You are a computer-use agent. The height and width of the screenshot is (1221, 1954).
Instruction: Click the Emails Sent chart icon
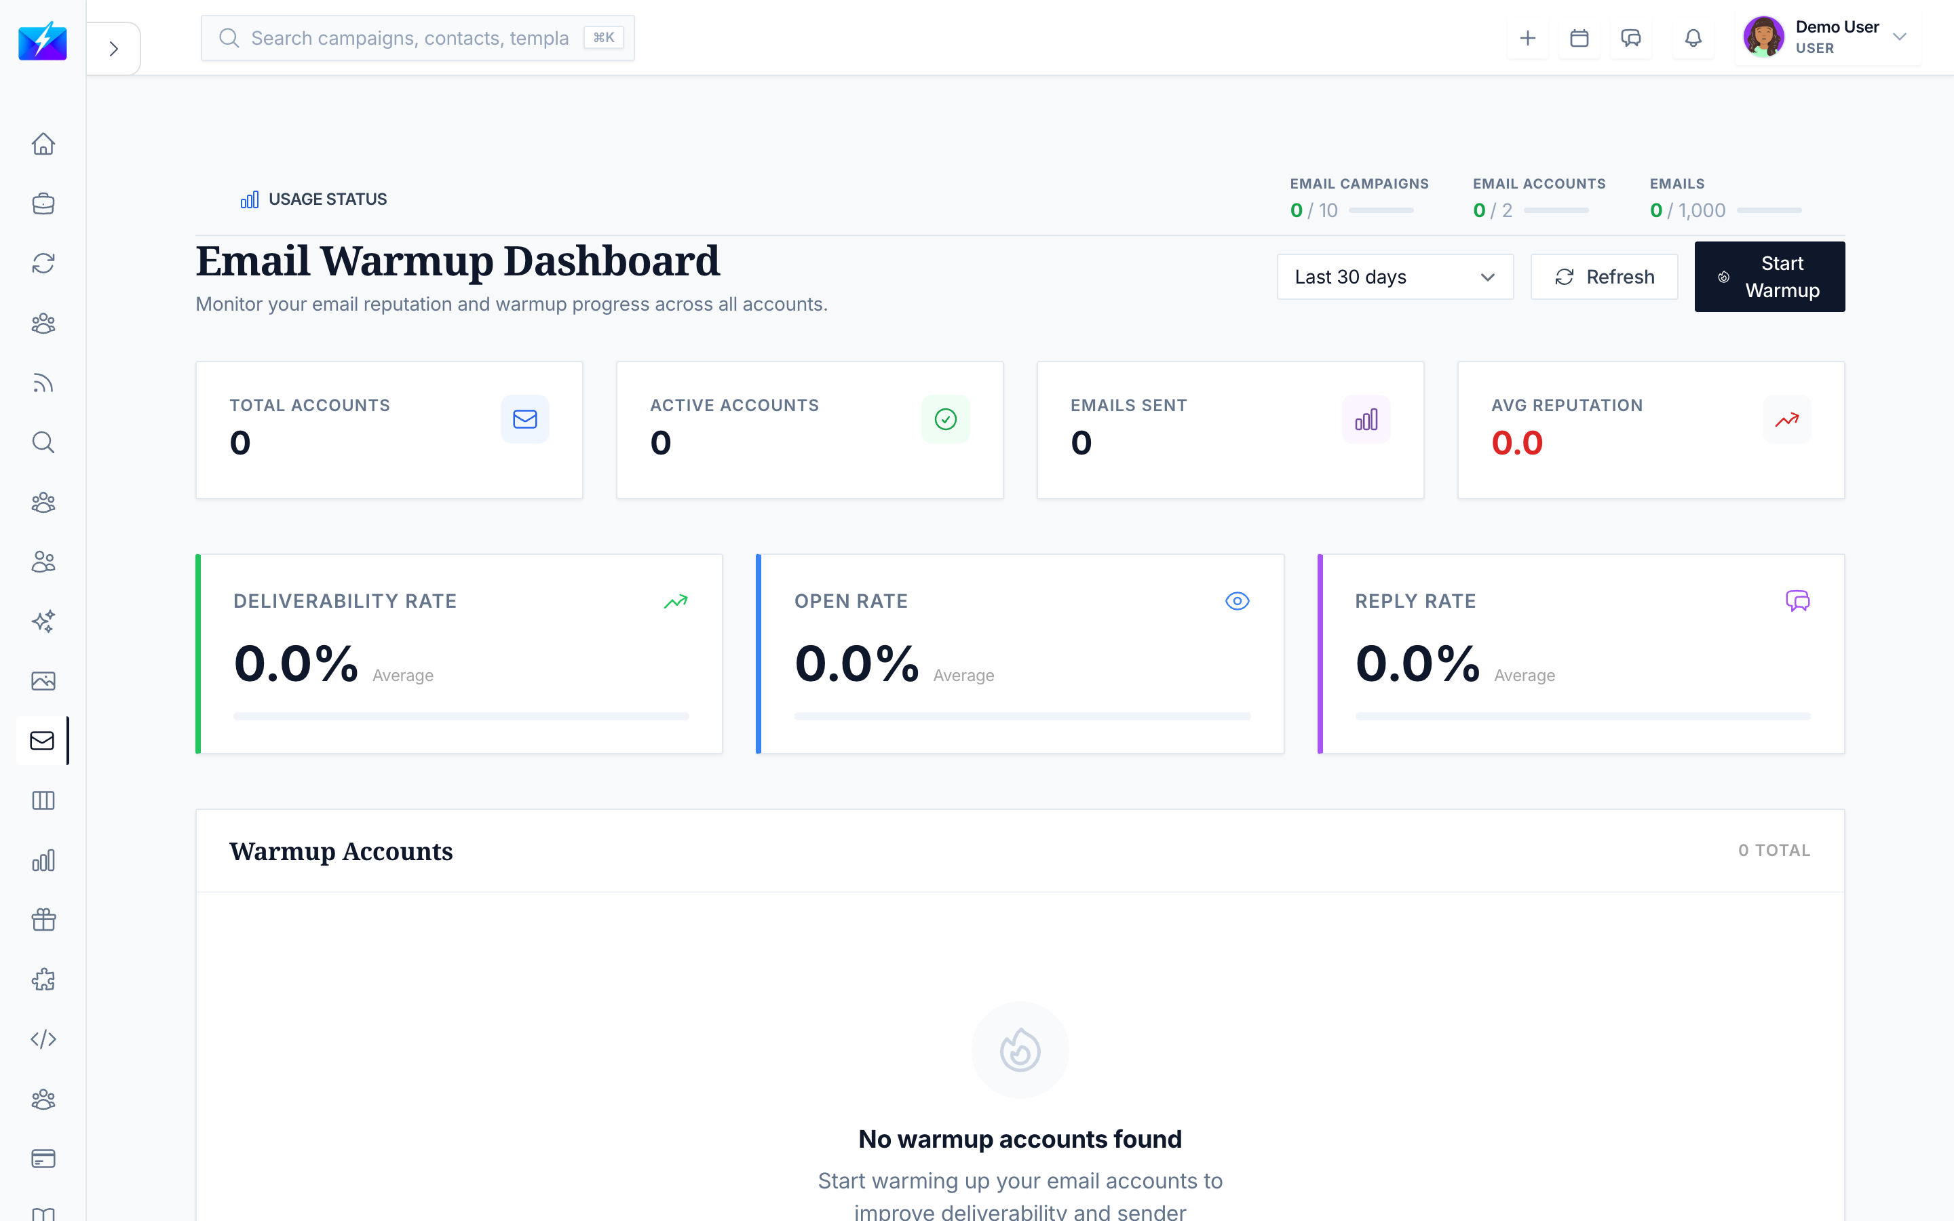(x=1366, y=419)
